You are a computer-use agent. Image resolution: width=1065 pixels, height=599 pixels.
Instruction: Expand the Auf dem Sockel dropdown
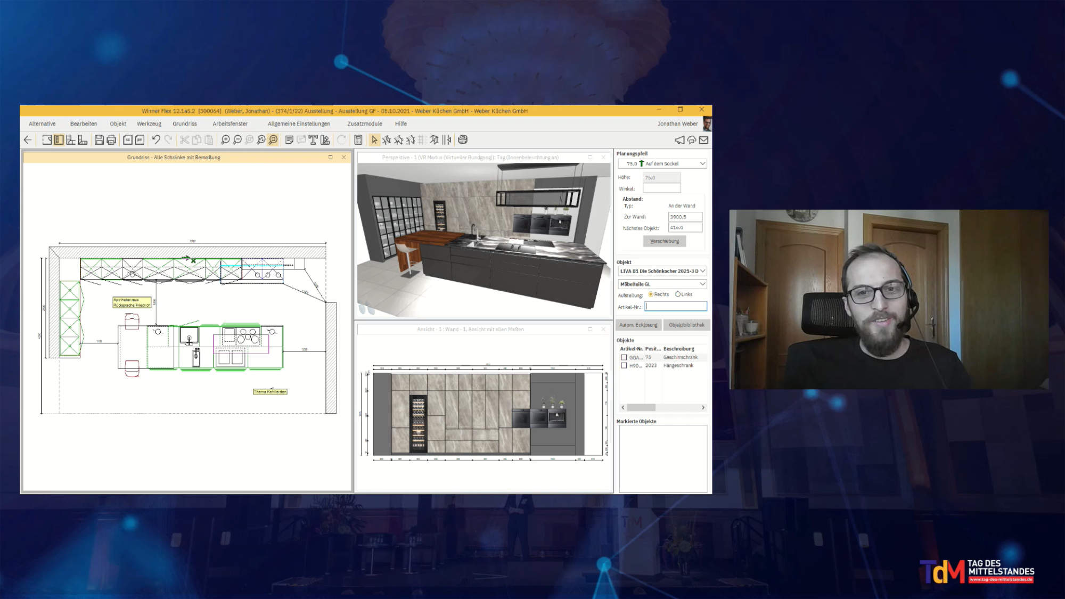(x=702, y=164)
